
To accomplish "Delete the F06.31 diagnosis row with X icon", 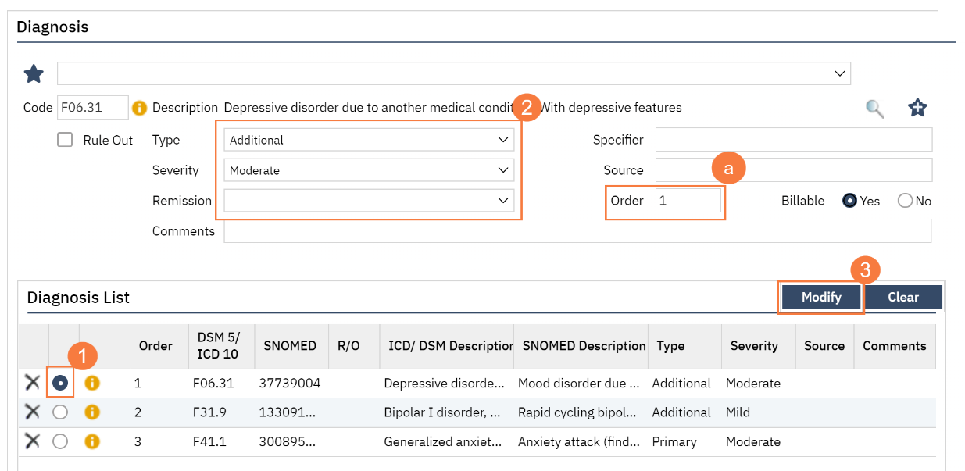I will click(x=32, y=383).
